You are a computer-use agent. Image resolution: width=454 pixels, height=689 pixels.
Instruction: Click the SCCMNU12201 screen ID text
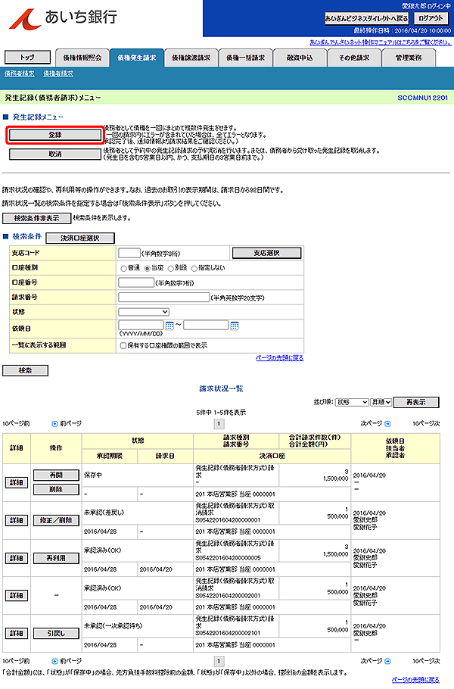pyautogui.click(x=422, y=98)
